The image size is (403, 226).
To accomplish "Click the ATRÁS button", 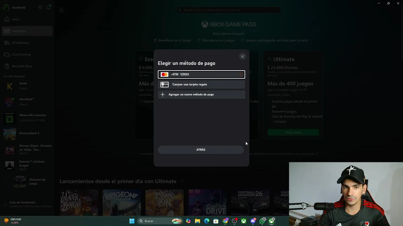I will click(x=201, y=150).
